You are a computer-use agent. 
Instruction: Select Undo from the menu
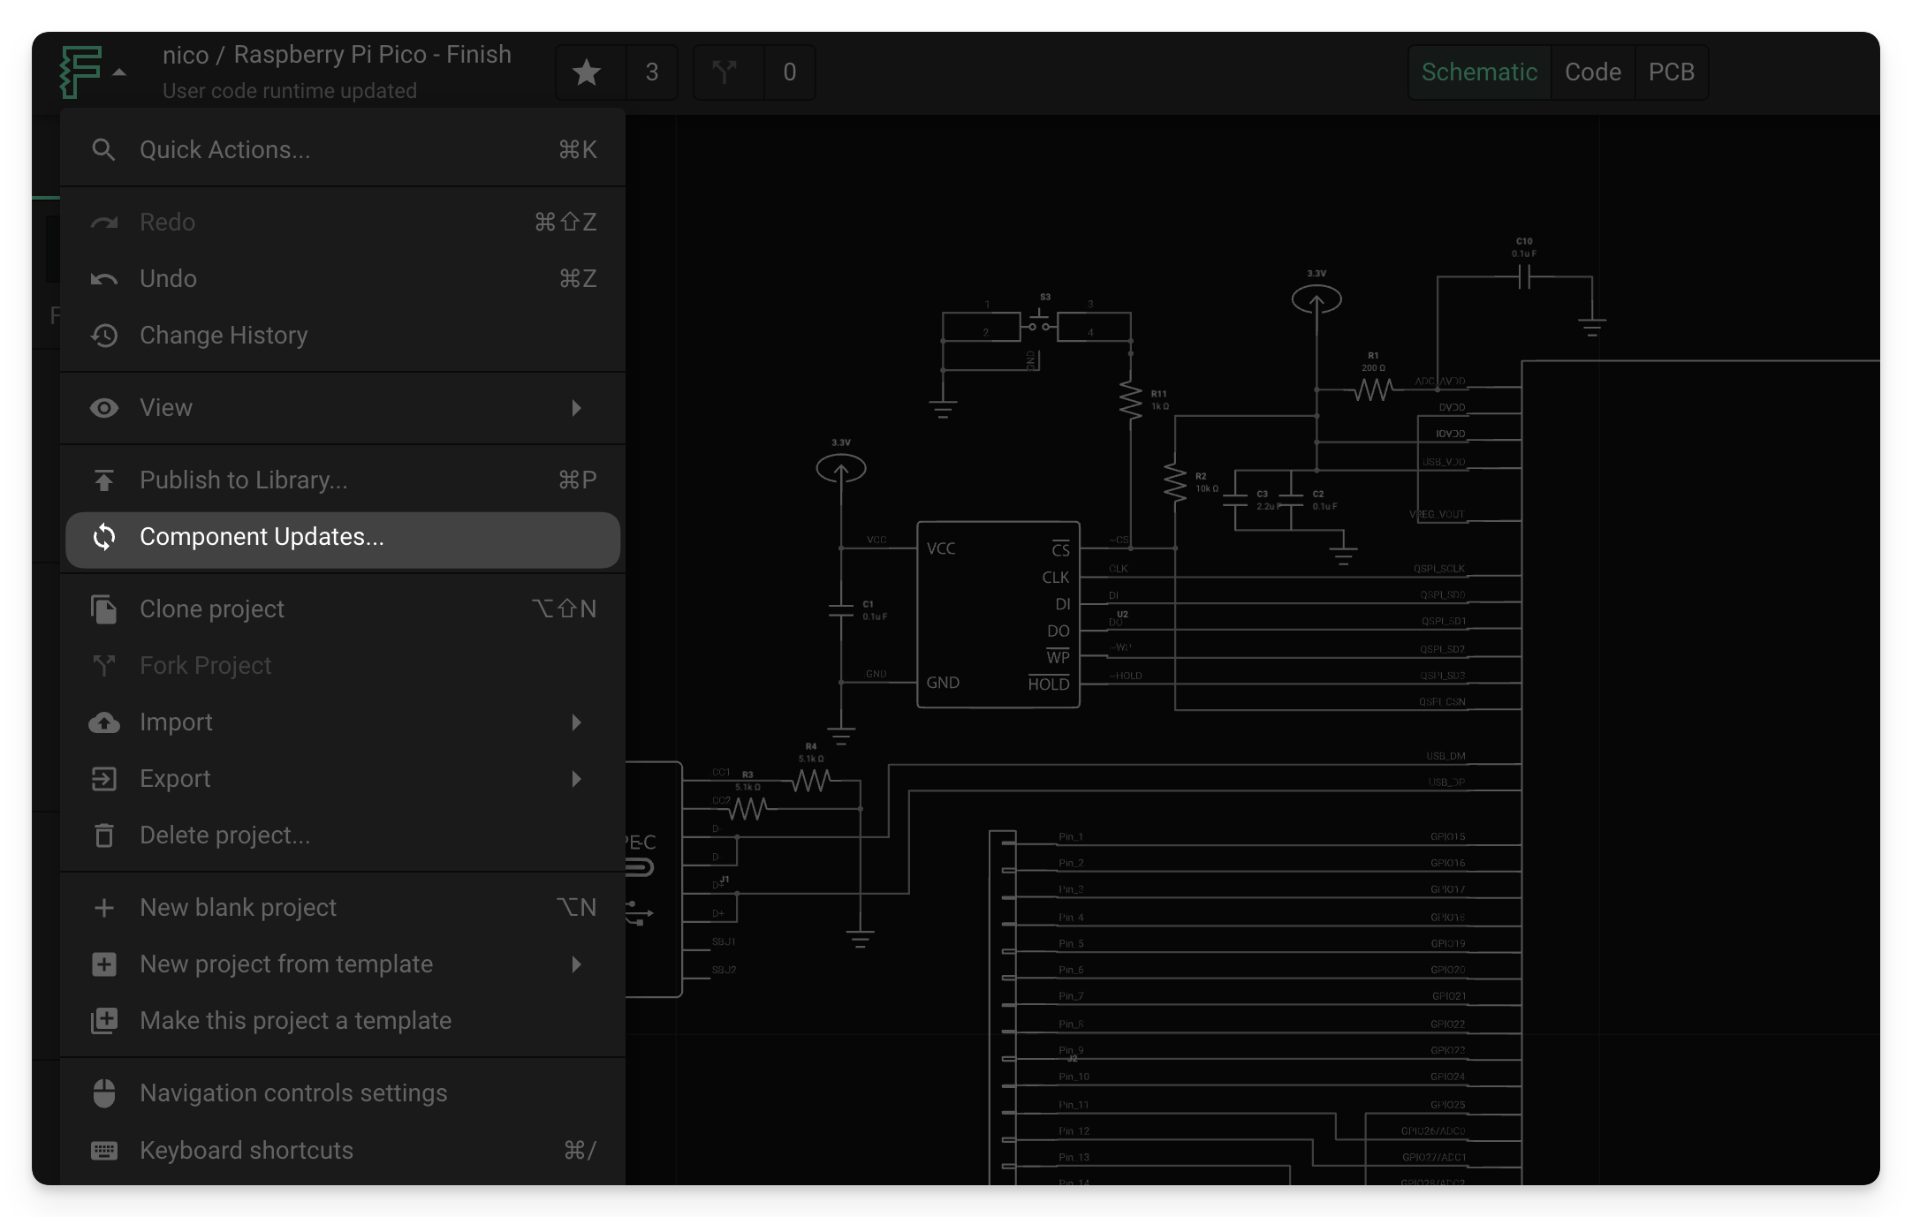point(343,279)
